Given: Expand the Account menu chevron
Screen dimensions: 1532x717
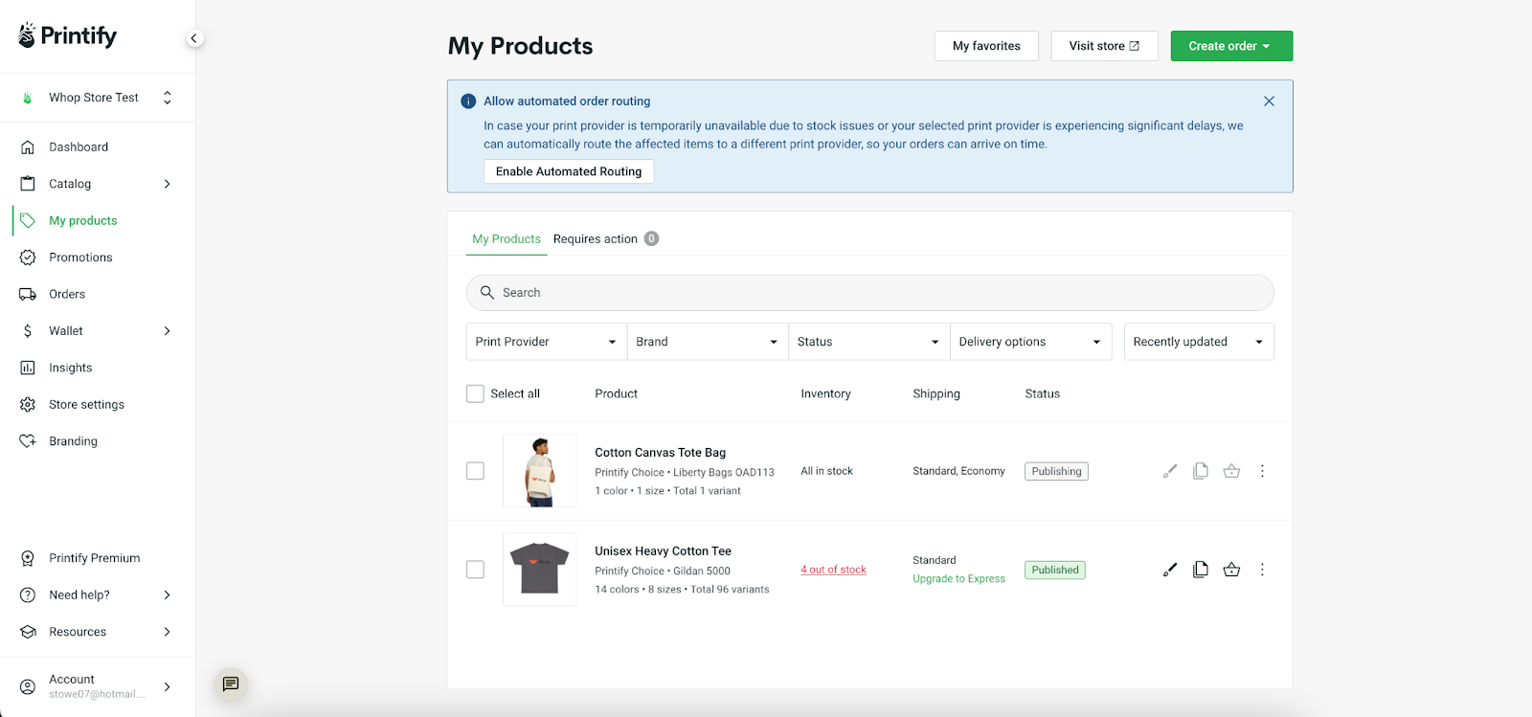Looking at the screenshot, I should (168, 686).
